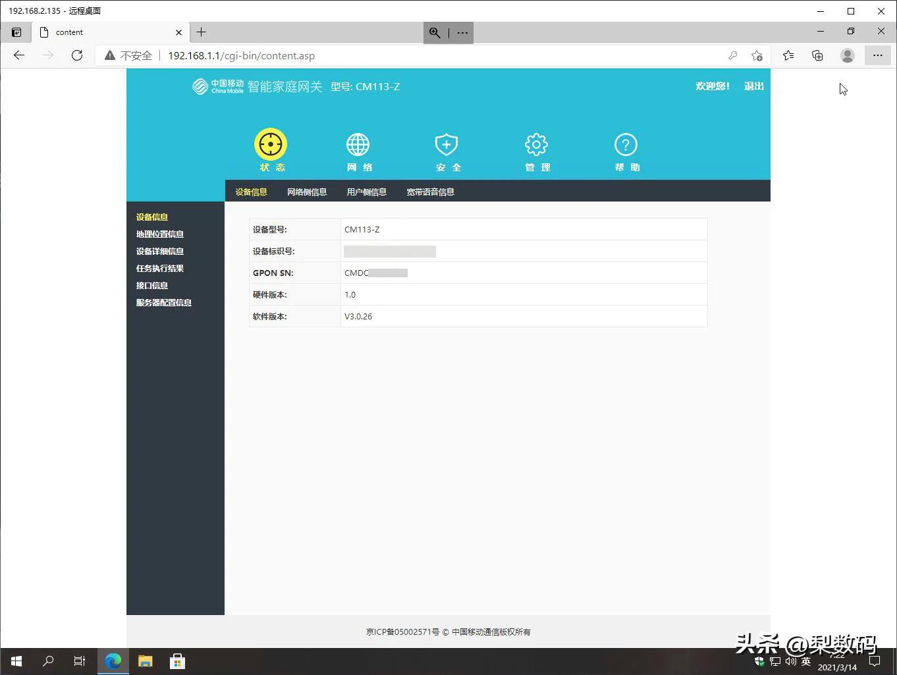Open the 帮助 help question-mark icon

tap(625, 144)
